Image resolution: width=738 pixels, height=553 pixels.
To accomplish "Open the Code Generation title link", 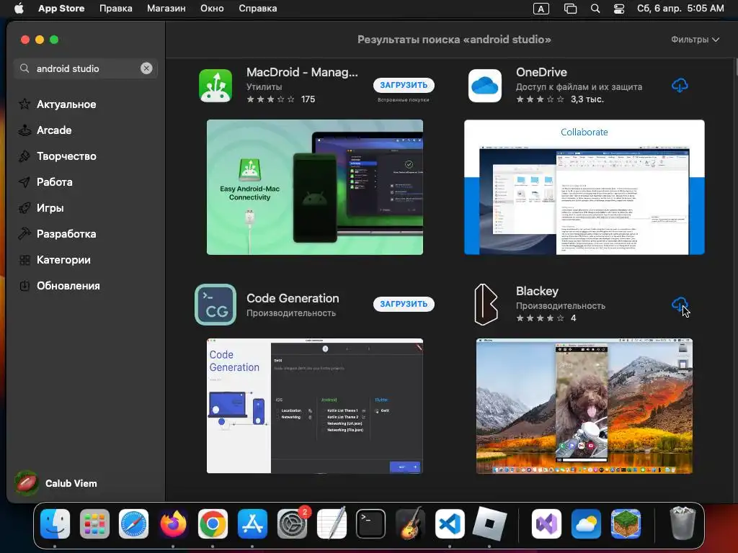I will click(293, 298).
